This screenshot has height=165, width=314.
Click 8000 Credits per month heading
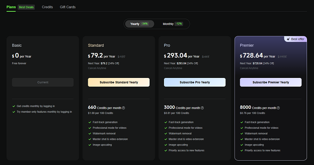point(258,108)
